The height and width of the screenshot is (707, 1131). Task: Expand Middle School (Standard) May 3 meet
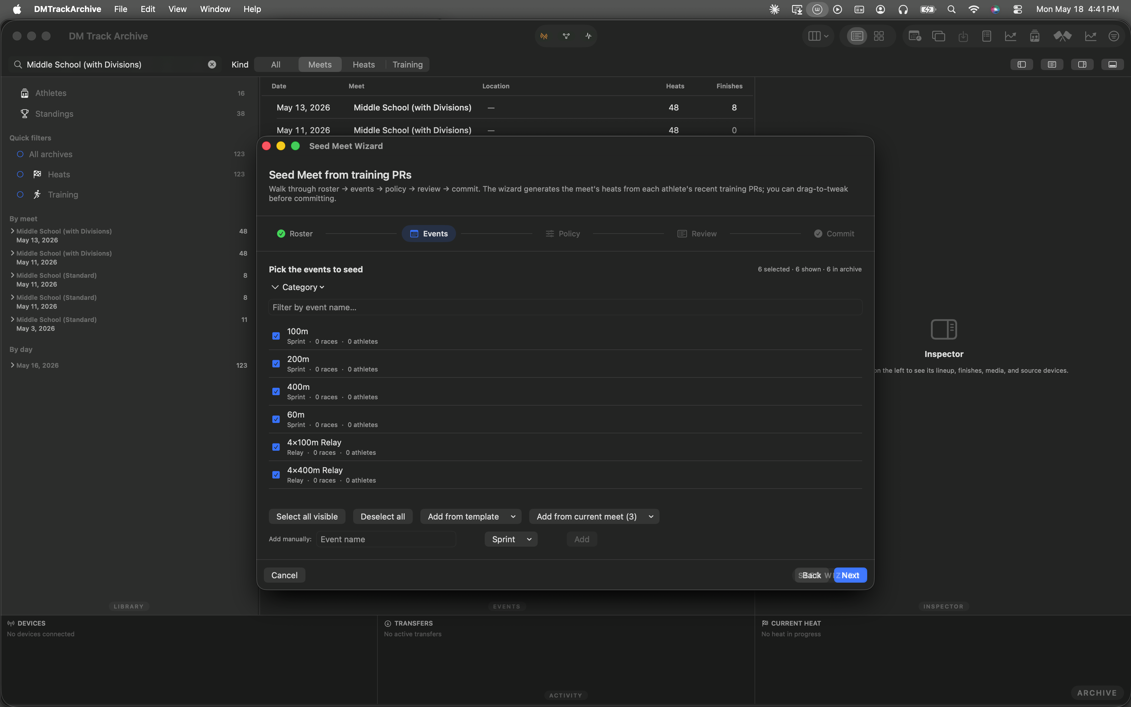coord(13,319)
